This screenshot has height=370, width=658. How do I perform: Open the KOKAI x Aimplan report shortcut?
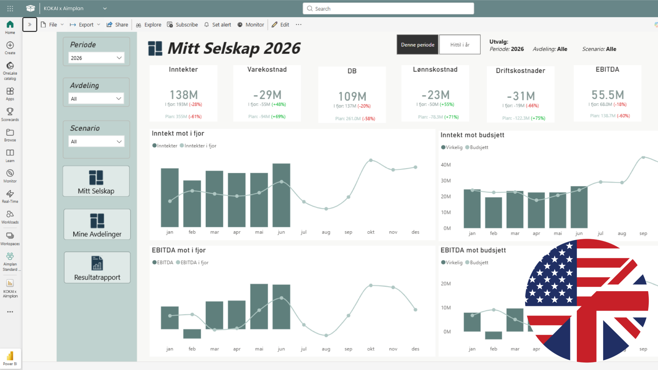[10, 288]
